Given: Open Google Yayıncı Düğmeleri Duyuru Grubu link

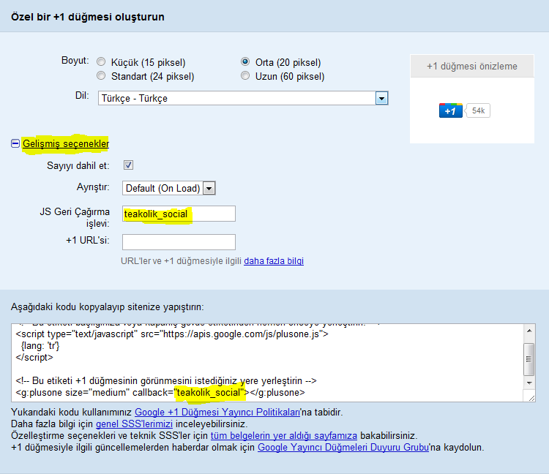Looking at the screenshot, I should [343, 448].
